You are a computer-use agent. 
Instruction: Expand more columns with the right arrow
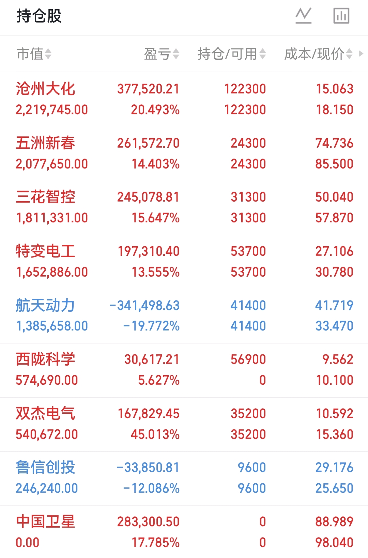(361, 54)
